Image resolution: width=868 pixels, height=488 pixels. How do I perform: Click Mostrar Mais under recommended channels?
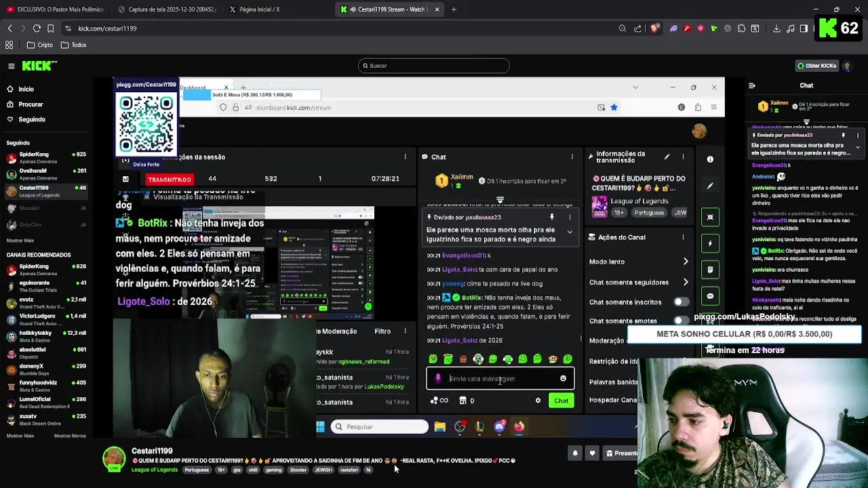[x=20, y=436]
